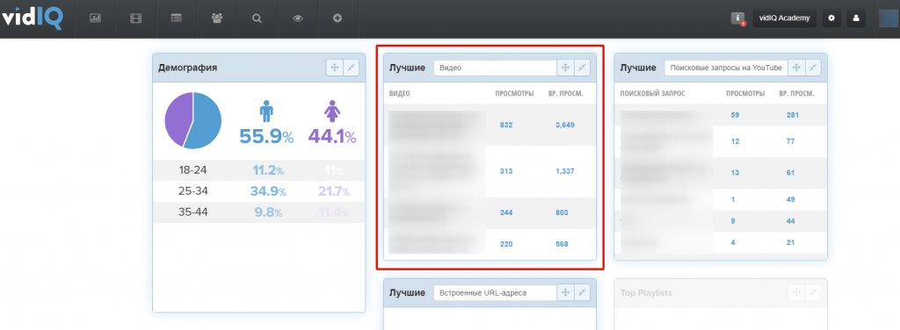Open the people audience icon in navbar
Screen dimensions: 900x330
216,18
